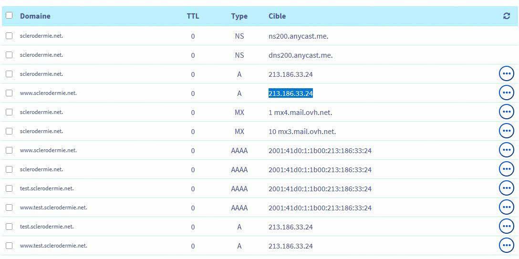Click the Type column header

(x=239, y=16)
